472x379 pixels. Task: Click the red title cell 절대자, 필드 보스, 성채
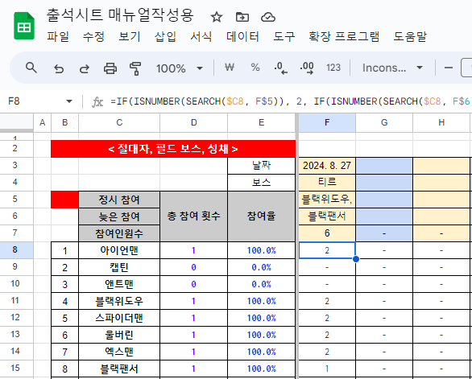click(173, 149)
